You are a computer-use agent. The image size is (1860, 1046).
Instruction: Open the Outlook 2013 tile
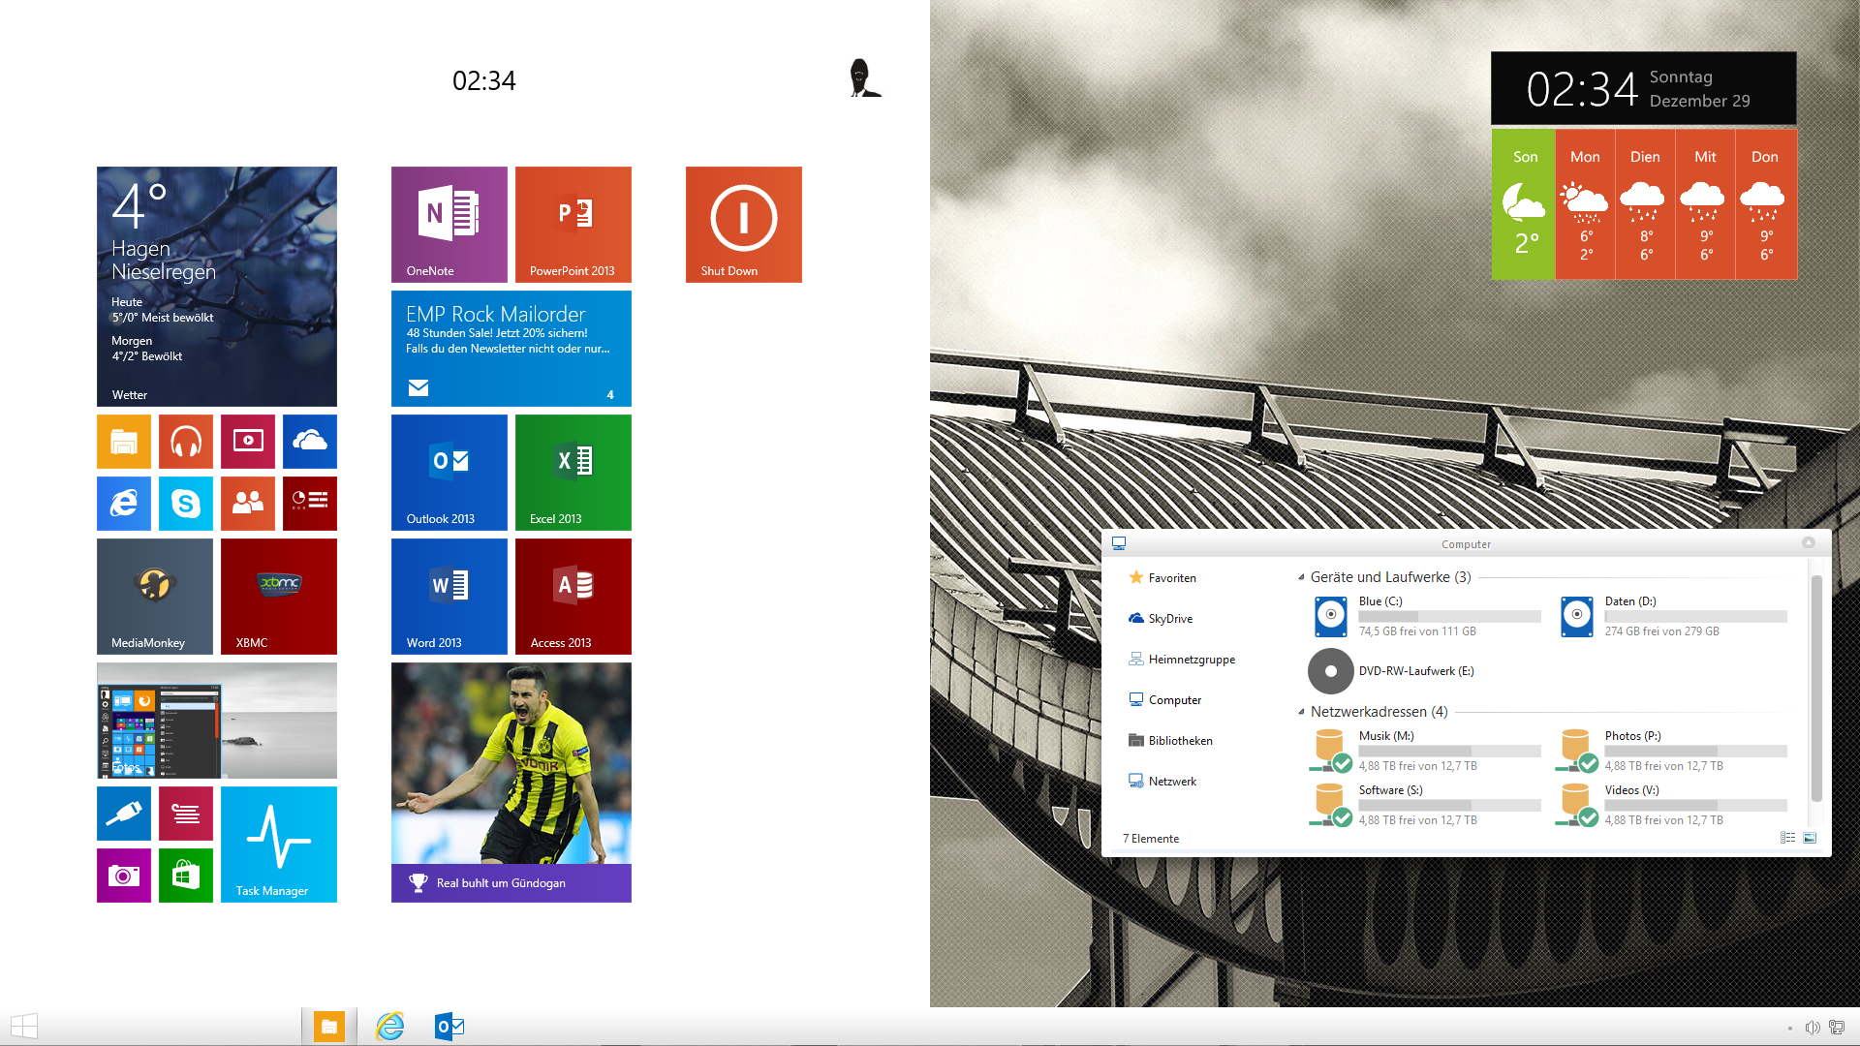pyautogui.click(x=449, y=472)
